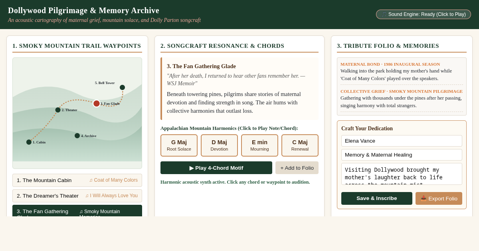Screen dimensions: 479x251
Task: Click the name field containing Elena Vance
Action: [402, 141]
